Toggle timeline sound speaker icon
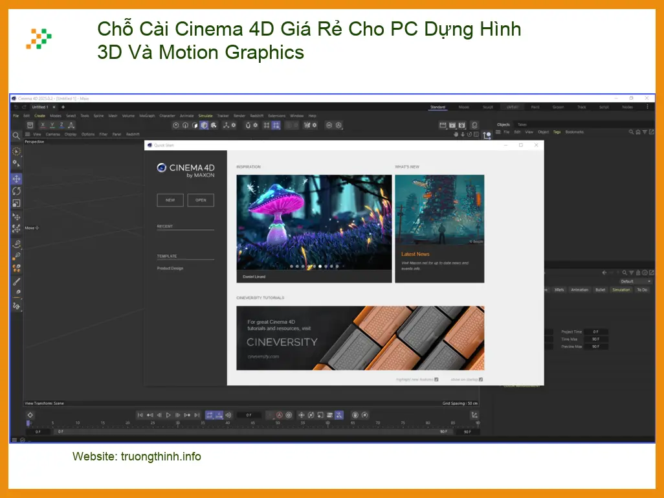The height and width of the screenshot is (498, 664). click(x=228, y=415)
